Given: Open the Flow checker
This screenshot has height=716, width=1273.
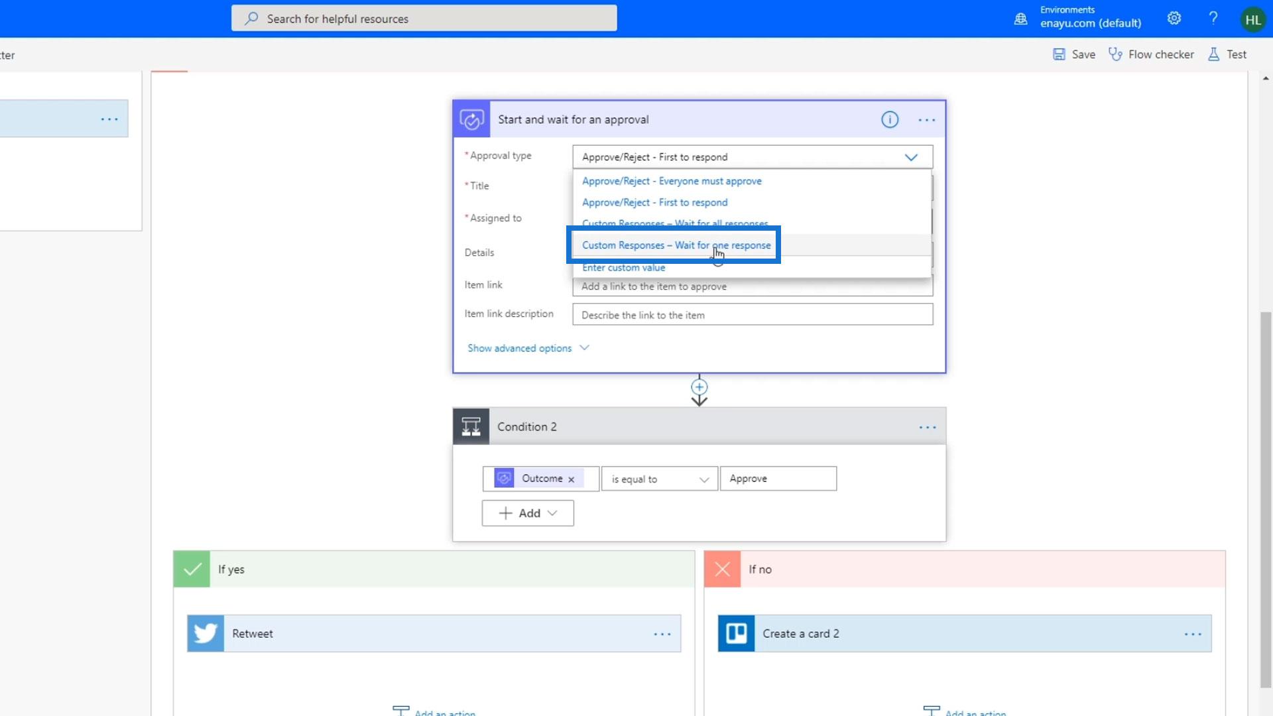Looking at the screenshot, I should [1151, 54].
